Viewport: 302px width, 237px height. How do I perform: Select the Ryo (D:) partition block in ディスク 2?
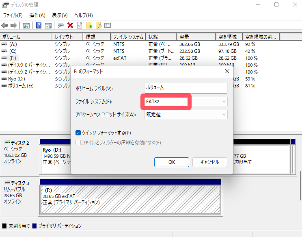56,159
